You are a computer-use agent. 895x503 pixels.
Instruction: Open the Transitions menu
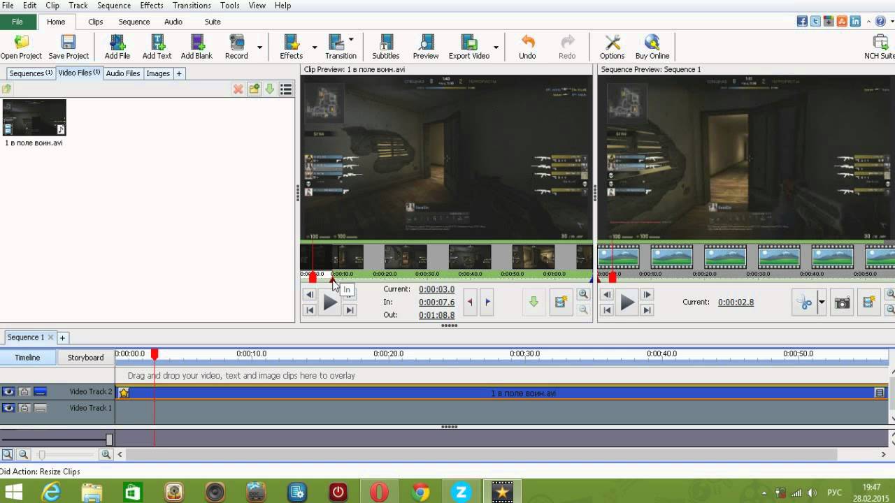pos(192,6)
